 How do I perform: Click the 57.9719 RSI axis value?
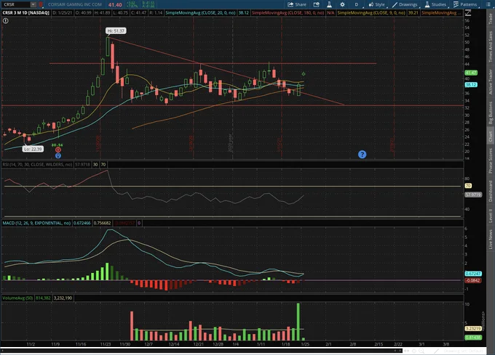(473, 195)
